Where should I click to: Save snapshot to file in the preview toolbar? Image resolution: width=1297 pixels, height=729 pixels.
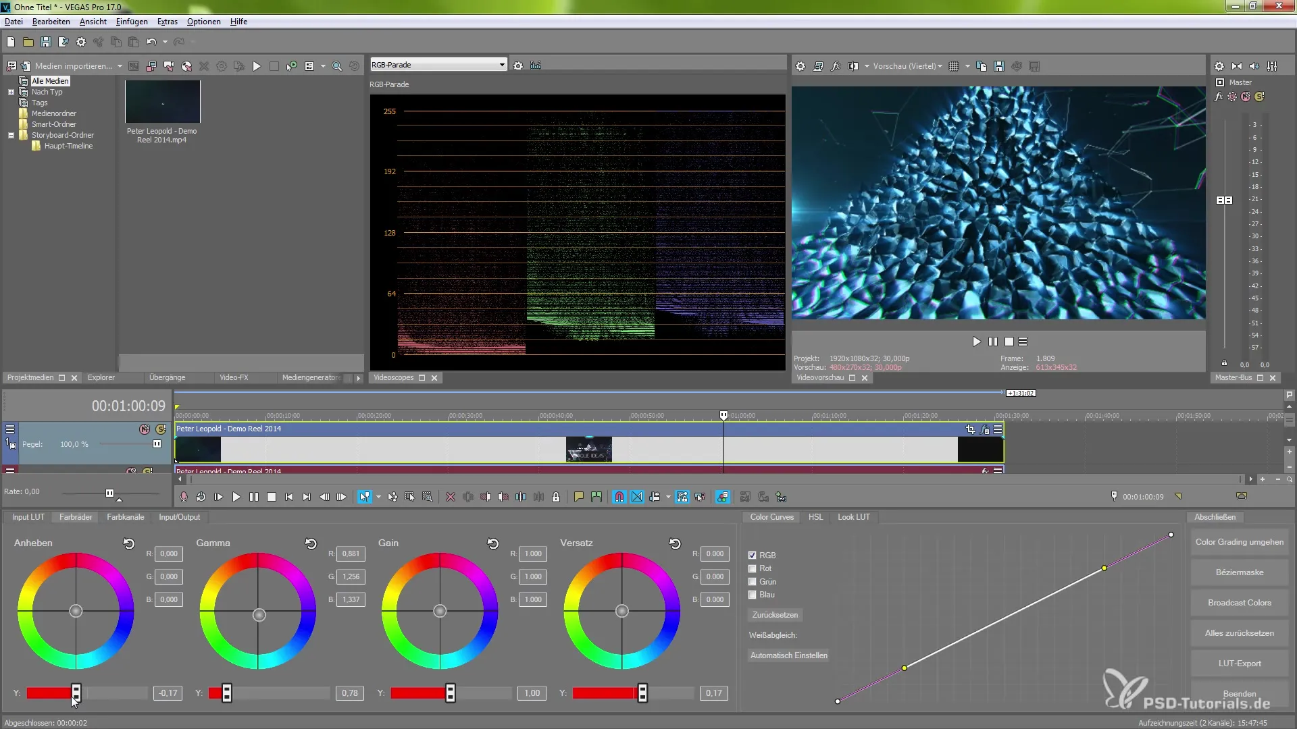[x=999, y=66]
